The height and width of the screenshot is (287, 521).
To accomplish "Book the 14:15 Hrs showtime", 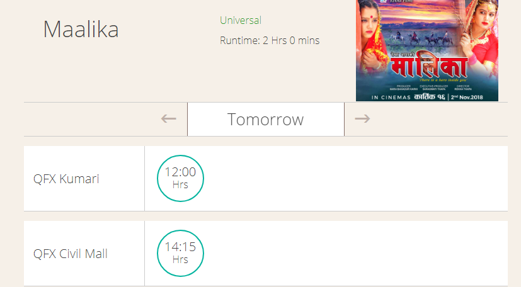I will [x=180, y=253].
